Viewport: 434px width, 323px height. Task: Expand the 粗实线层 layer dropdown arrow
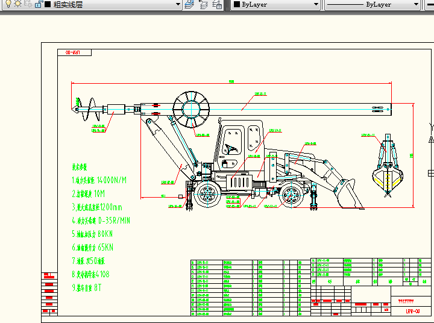[x=177, y=4]
